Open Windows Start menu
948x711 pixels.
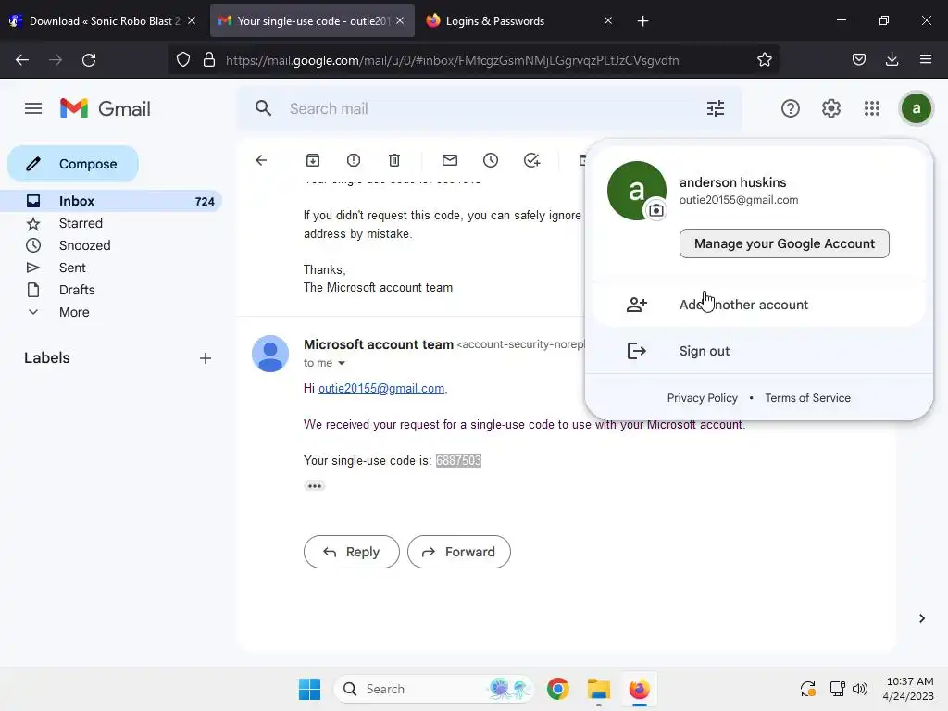(309, 689)
